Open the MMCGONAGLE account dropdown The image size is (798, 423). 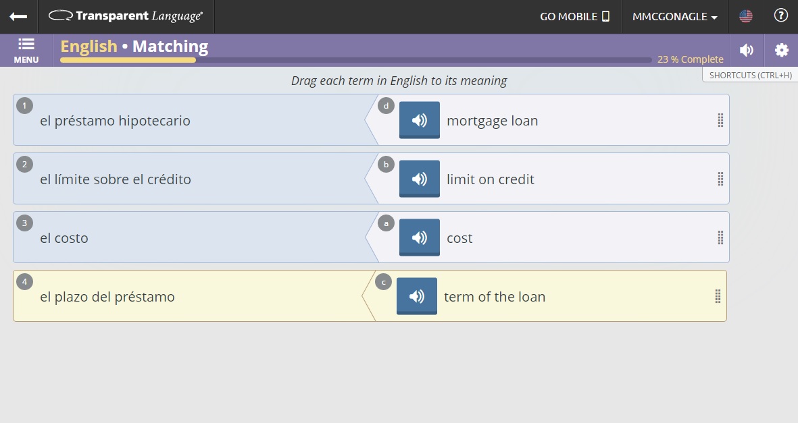pos(674,16)
